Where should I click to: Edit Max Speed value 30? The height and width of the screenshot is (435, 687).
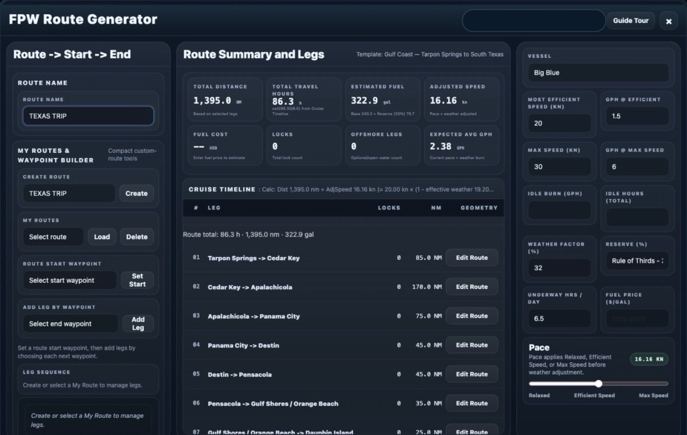tap(559, 167)
